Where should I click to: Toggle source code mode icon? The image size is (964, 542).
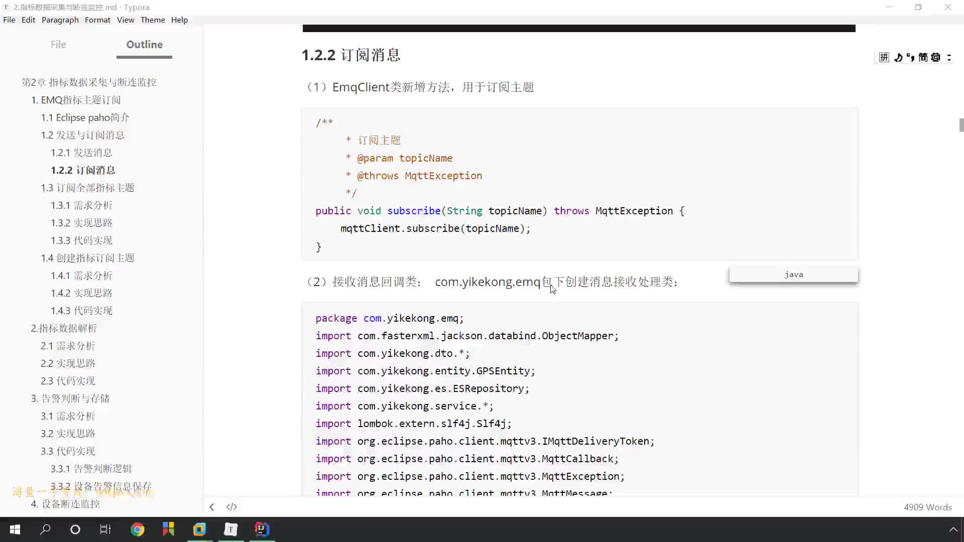(231, 507)
